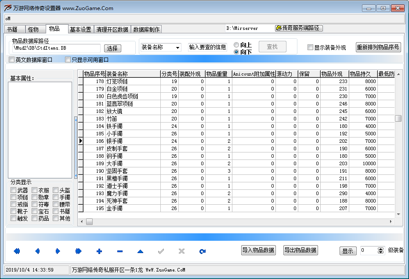The height and width of the screenshot is (279, 409).
Task: Click the 装备名称 column header
Action: [133, 74]
